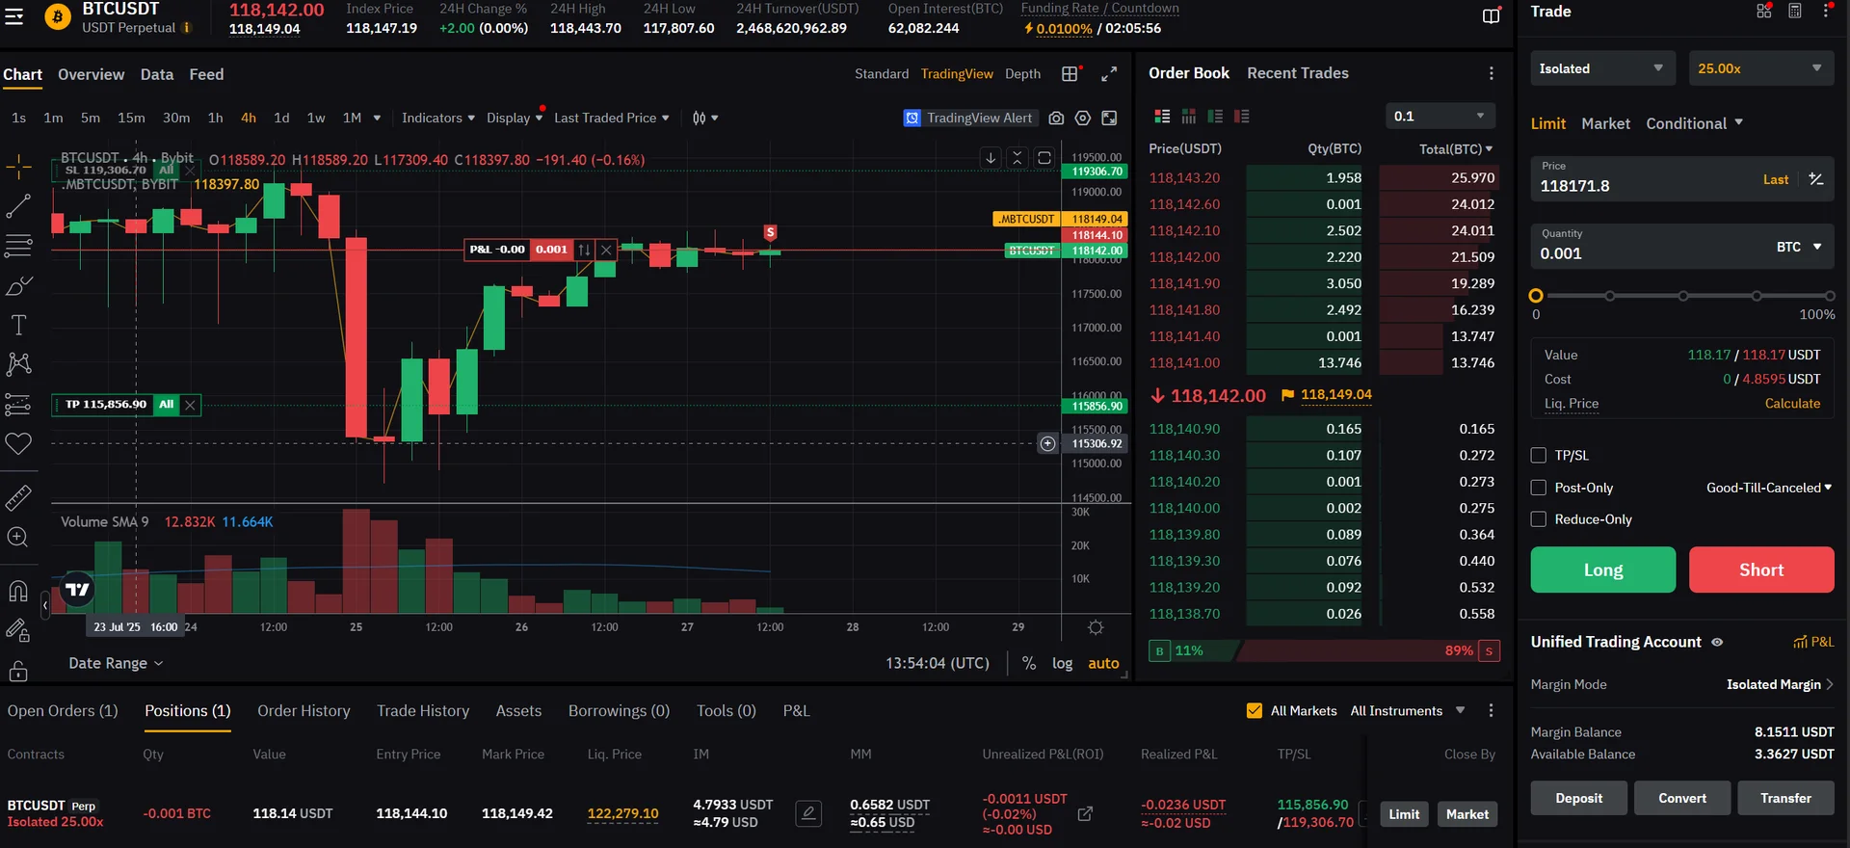Image resolution: width=1850 pixels, height=848 pixels.
Task: Expand the Date Range selector
Action: pyautogui.click(x=116, y=663)
